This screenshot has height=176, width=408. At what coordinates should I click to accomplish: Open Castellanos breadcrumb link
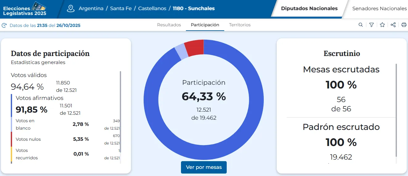pos(152,9)
